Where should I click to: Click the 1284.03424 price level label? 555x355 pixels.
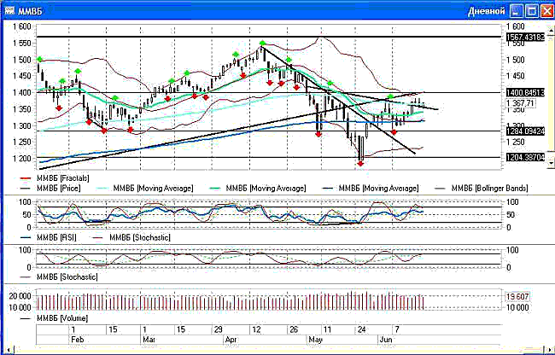point(525,131)
